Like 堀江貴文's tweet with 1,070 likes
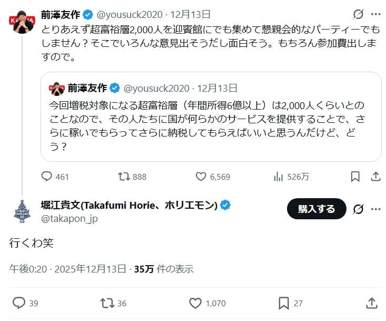386x321 pixels. point(195,303)
